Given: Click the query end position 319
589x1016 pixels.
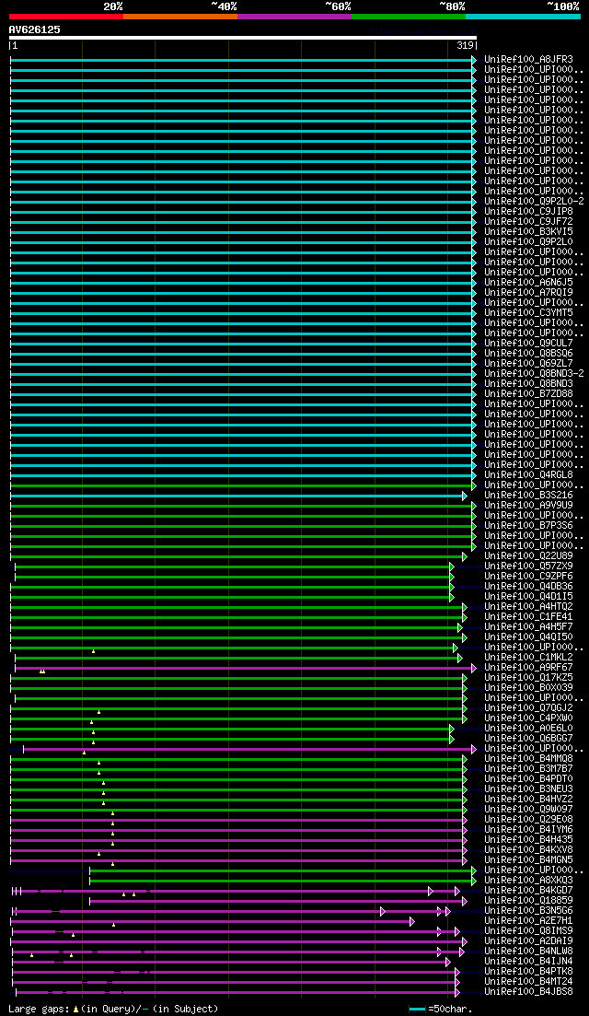Looking at the screenshot, I should tap(465, 45).
